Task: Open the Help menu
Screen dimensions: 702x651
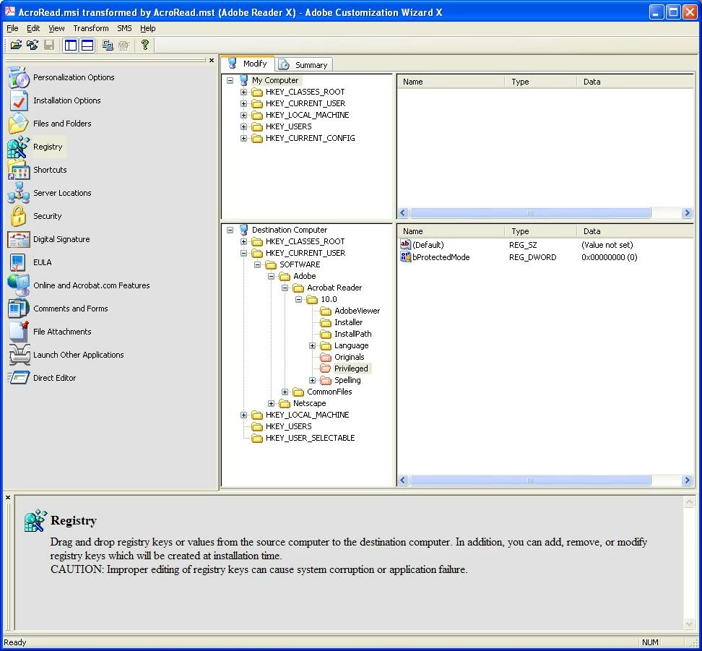Action: 148,28
